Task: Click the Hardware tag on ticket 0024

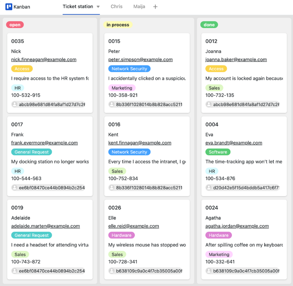Action: click(x=219, y=235)
